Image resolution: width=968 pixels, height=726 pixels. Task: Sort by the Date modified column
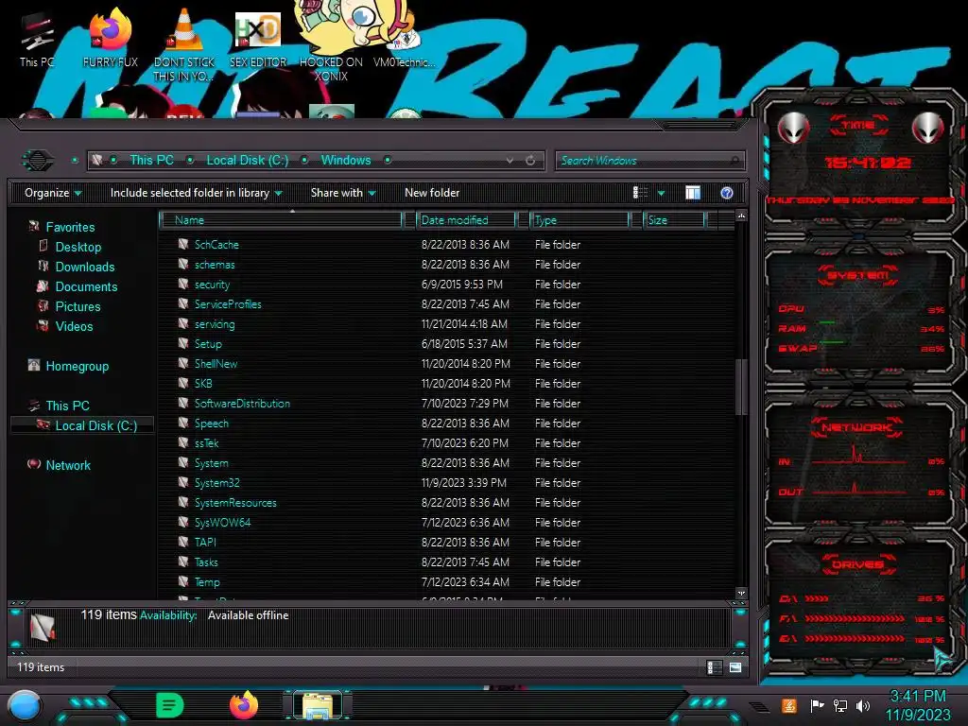[467, 220]
